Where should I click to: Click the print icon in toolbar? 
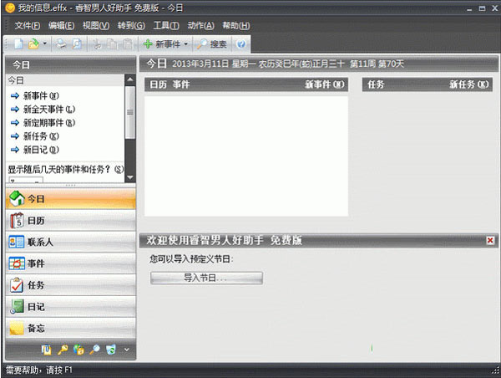[61, 43]
